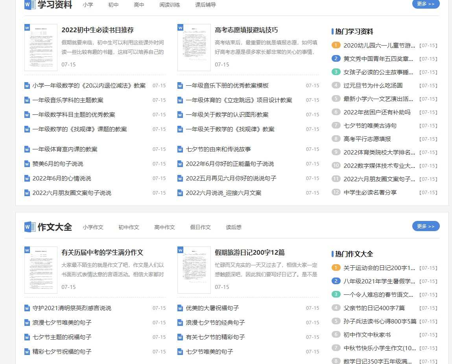This screenshot has height=364, width=452.
Task: Switch to the 初中作文 tab
Action: pyautogui.click(x=129, y=227)
